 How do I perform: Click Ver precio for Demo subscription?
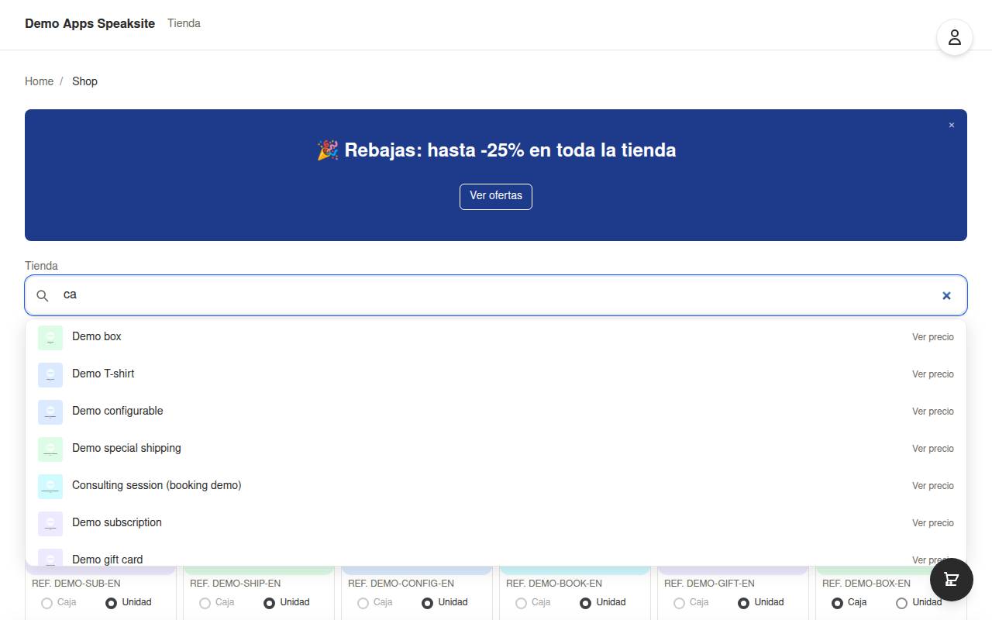933,523
